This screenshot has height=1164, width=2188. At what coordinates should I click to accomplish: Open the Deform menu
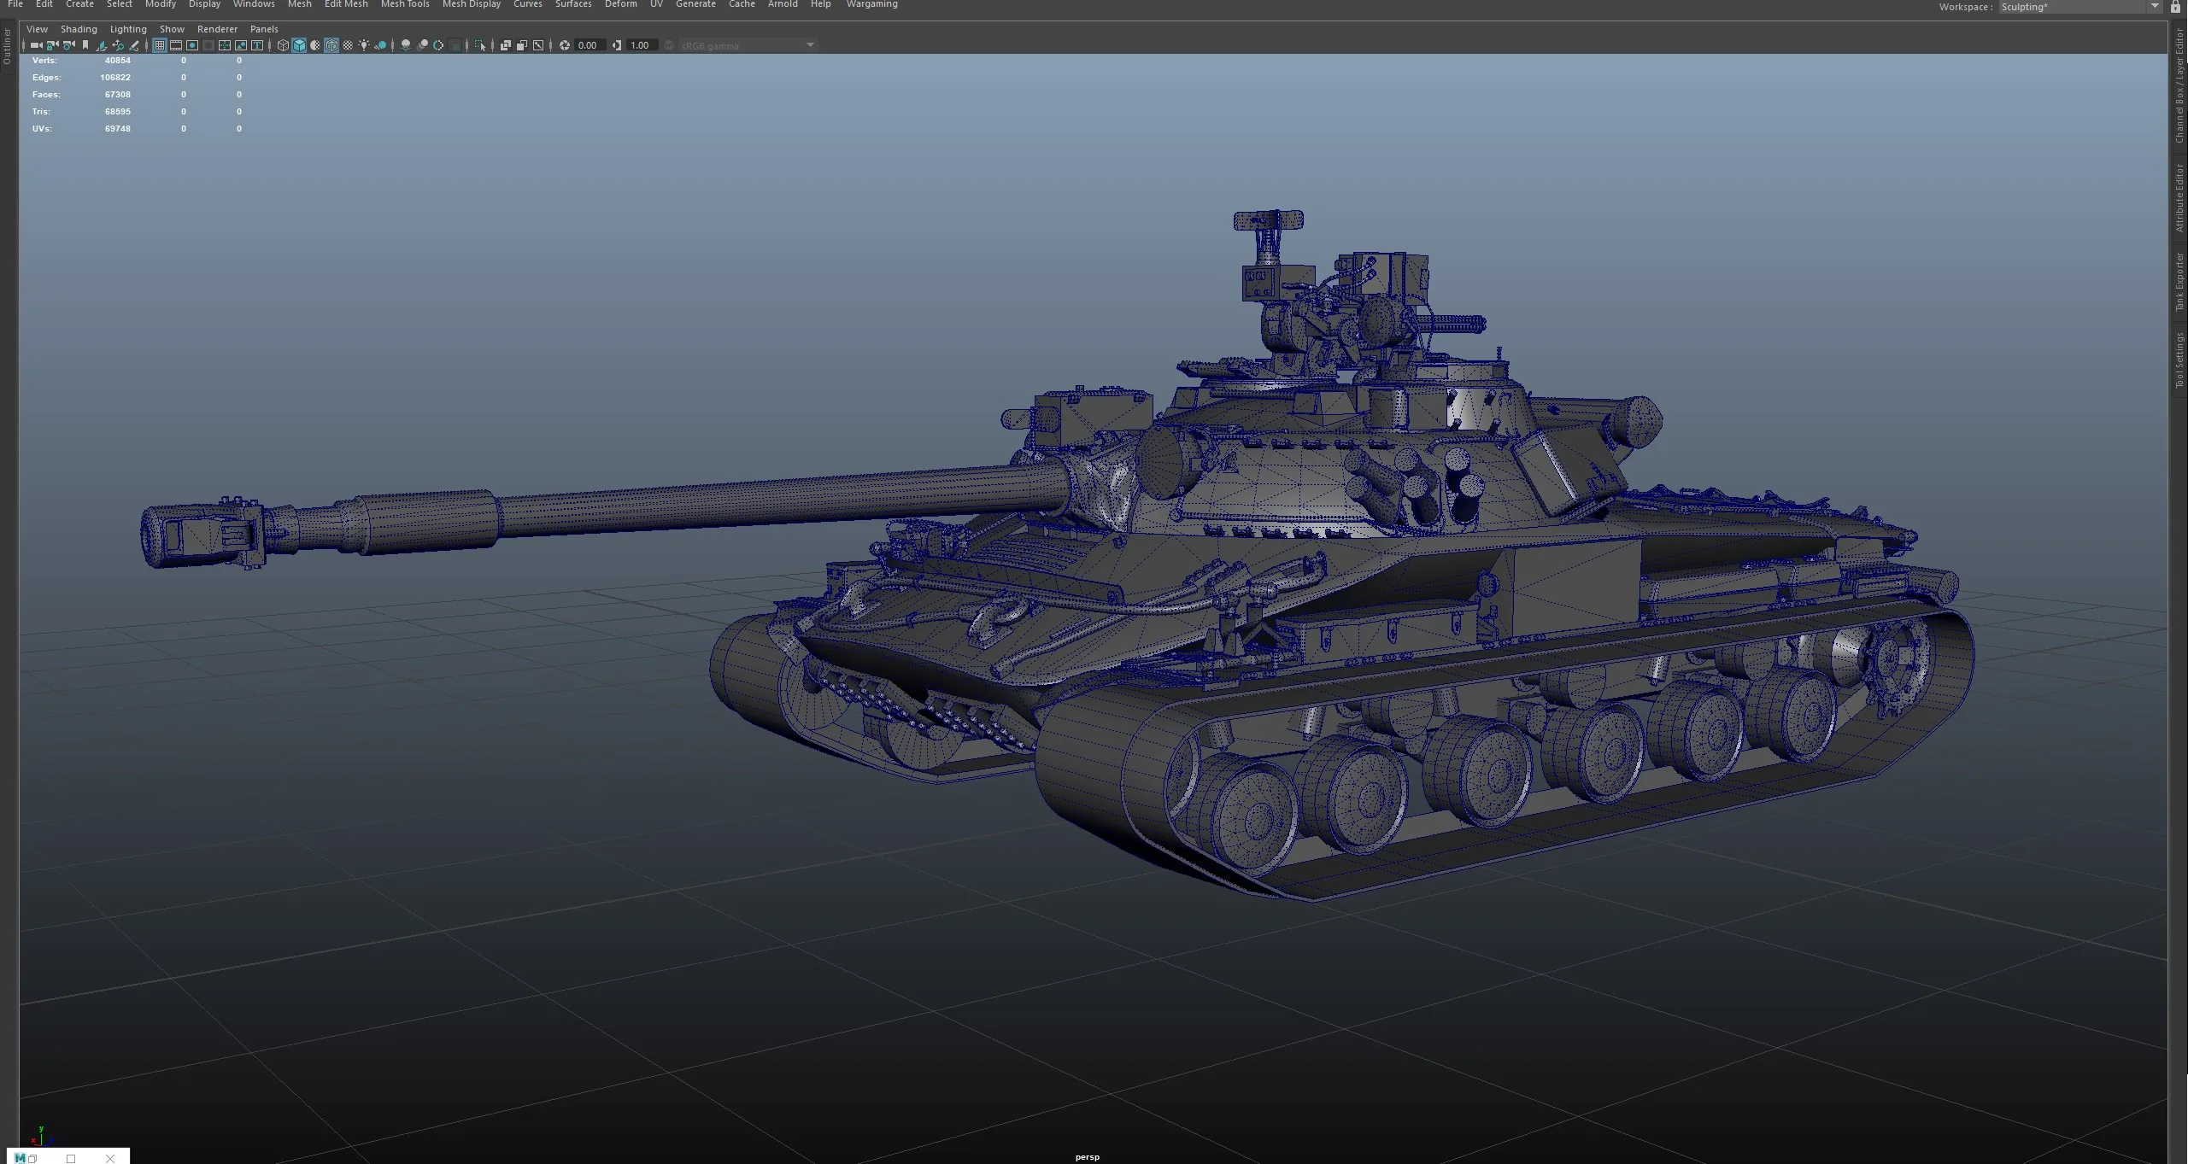click(x=621, y=4)
